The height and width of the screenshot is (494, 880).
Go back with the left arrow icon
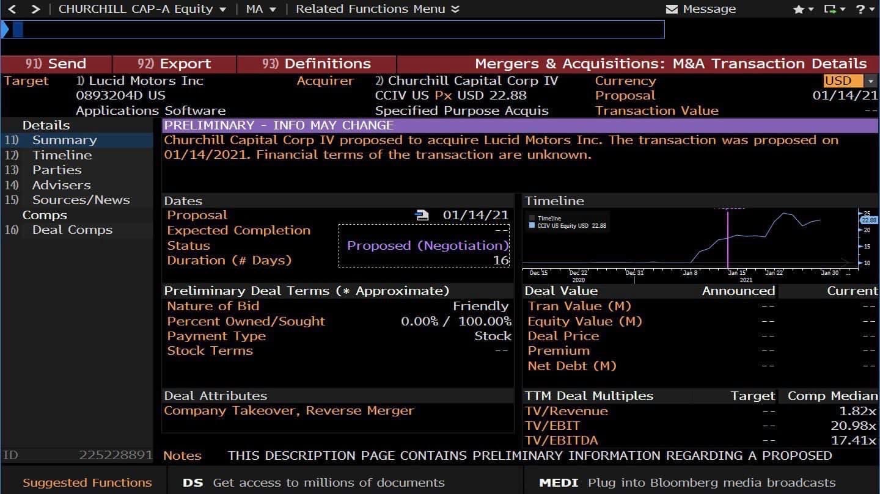(x=12, y=9)
